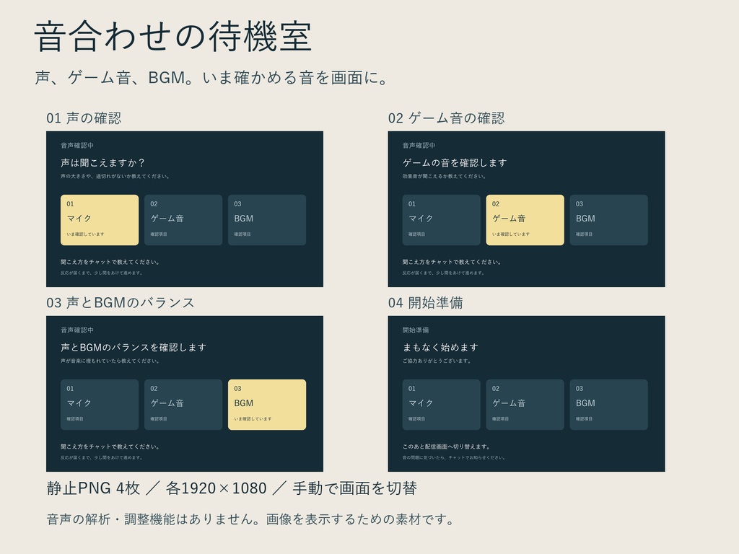Click the heading "ゲームの音を確認します"

pyautogui.click(x=455, y=162)
